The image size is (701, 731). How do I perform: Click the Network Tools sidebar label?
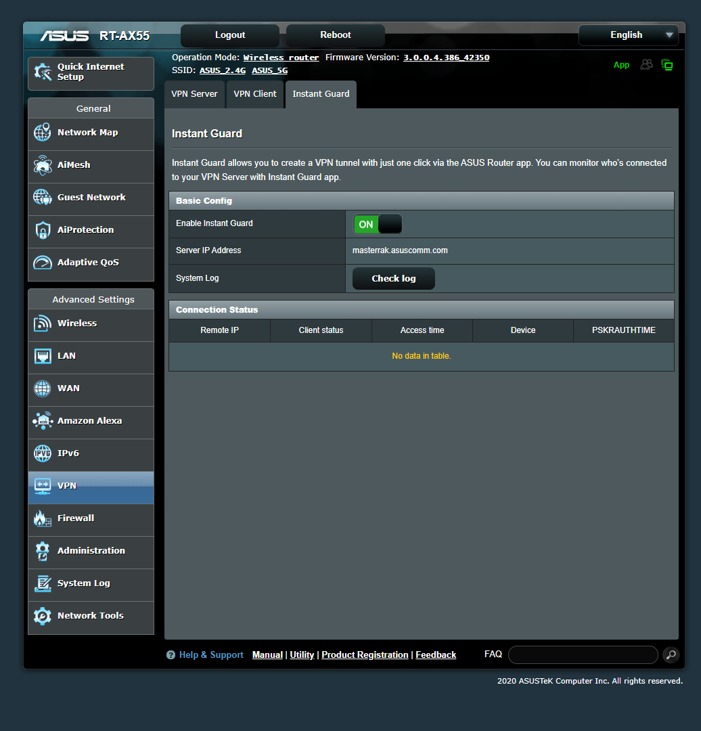tap(91, 615)
